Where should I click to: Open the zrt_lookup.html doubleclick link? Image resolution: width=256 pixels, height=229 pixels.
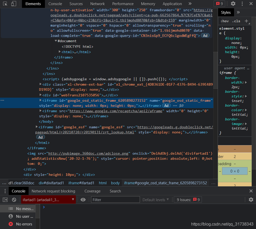click(x=124, y=130)
